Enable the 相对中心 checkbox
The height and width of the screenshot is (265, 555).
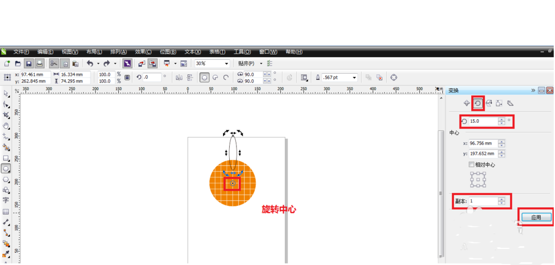click(x=472, y=165)
